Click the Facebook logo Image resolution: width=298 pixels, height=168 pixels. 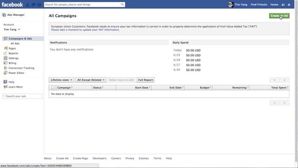point(12,4)
